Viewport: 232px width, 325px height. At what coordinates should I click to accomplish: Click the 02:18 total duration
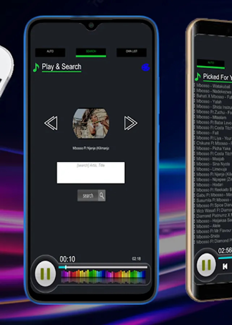[x=136, y=259]
